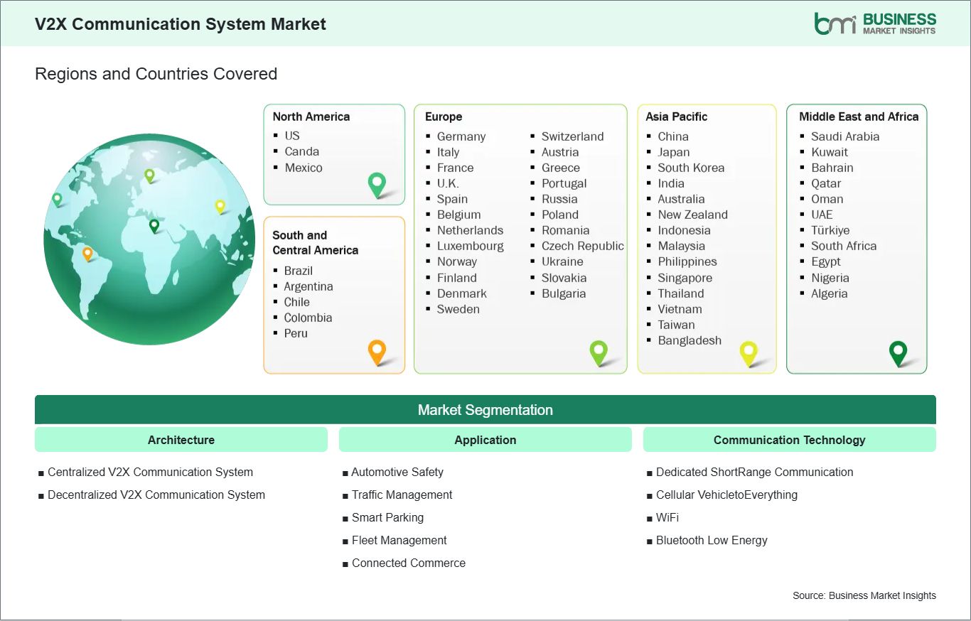Click the V2X Communication System Market title
Viewport: 971px width, 621px height.
181,23
